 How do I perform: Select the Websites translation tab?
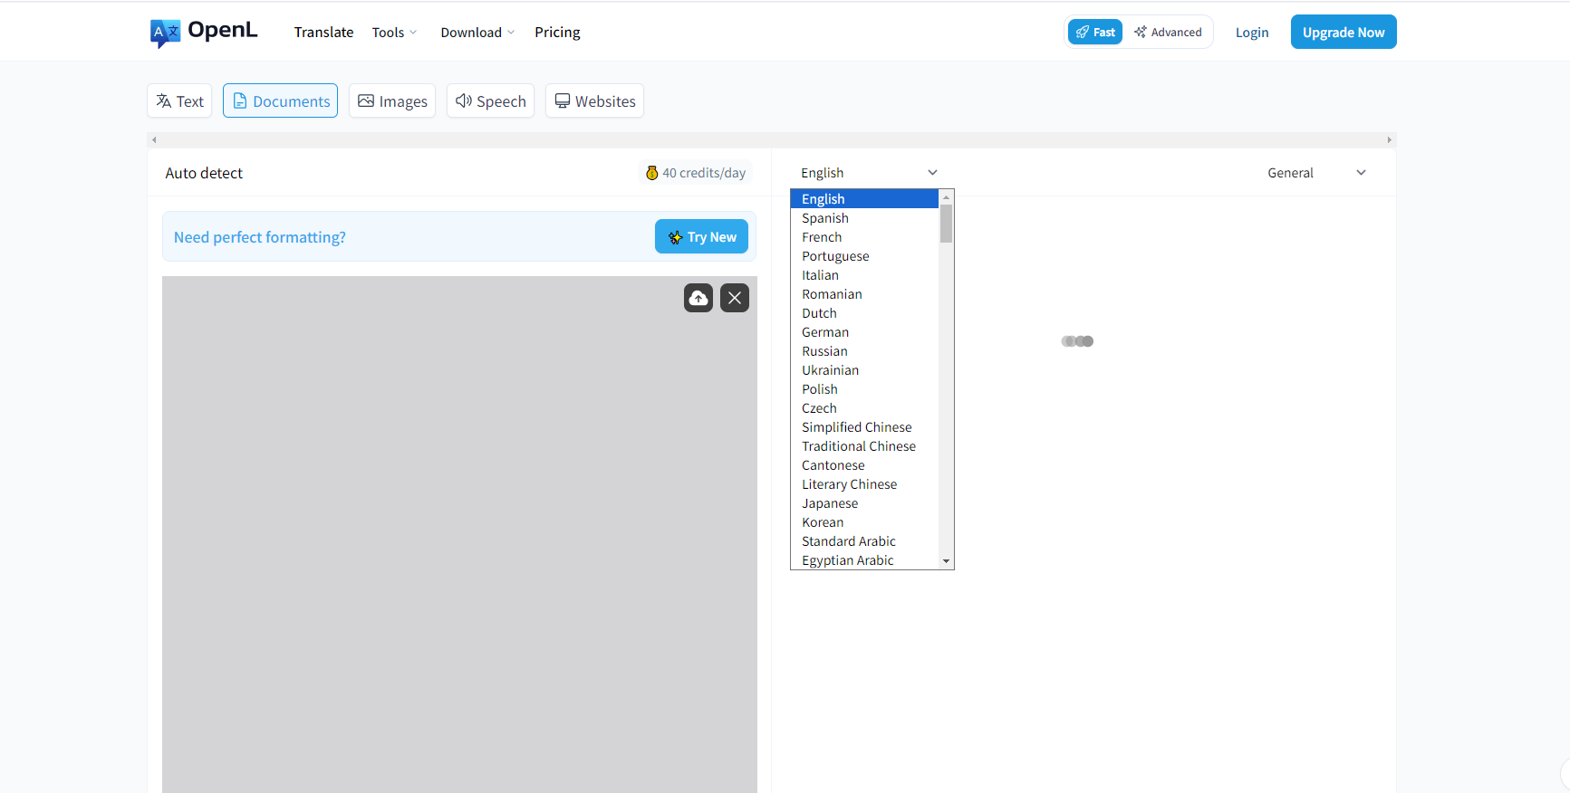click(x=594, y=101)
